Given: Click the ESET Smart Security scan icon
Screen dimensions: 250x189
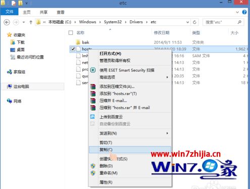Looking at the screenshot, I should click(93, 70).
